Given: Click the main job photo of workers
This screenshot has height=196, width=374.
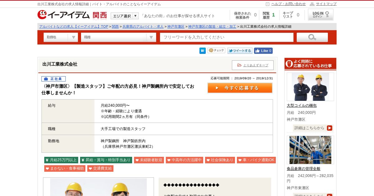Looking at the screenshot, I should click(x=98, y=187).
